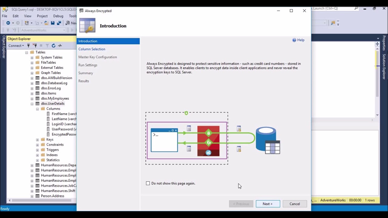
Task: Click the Object Explorer vertical side tab
Action: tap(4, 47)
